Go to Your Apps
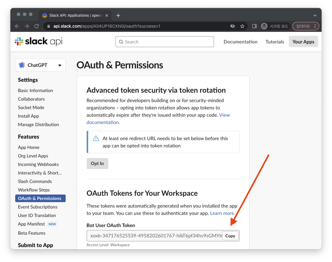Viewport: 332px width, 262px height. pyautogui.click(x=303, y=42)
